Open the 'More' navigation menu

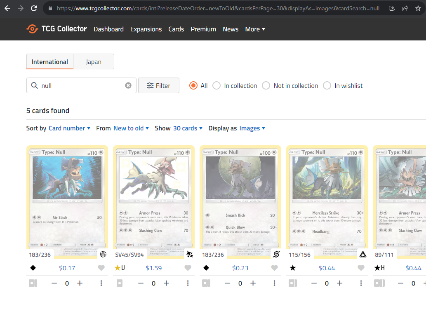[255, 29]
